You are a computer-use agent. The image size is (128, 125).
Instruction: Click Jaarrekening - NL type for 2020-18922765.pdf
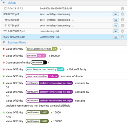coord(50,37)
